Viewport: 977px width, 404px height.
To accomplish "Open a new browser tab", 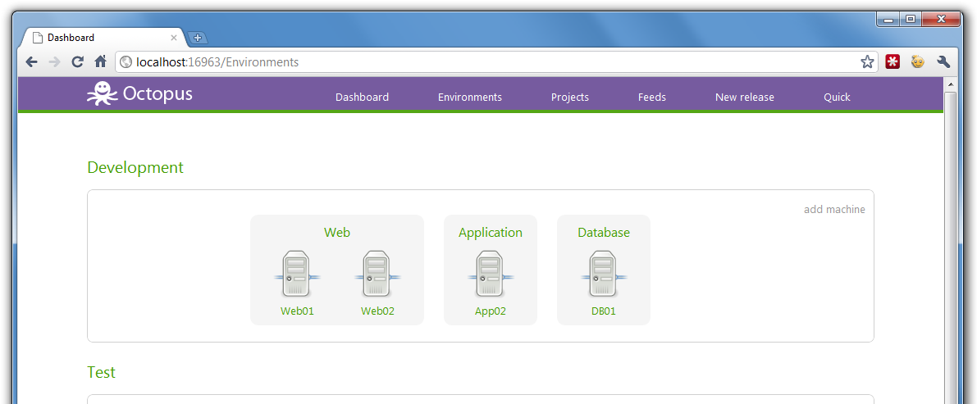I will (197, 38).
